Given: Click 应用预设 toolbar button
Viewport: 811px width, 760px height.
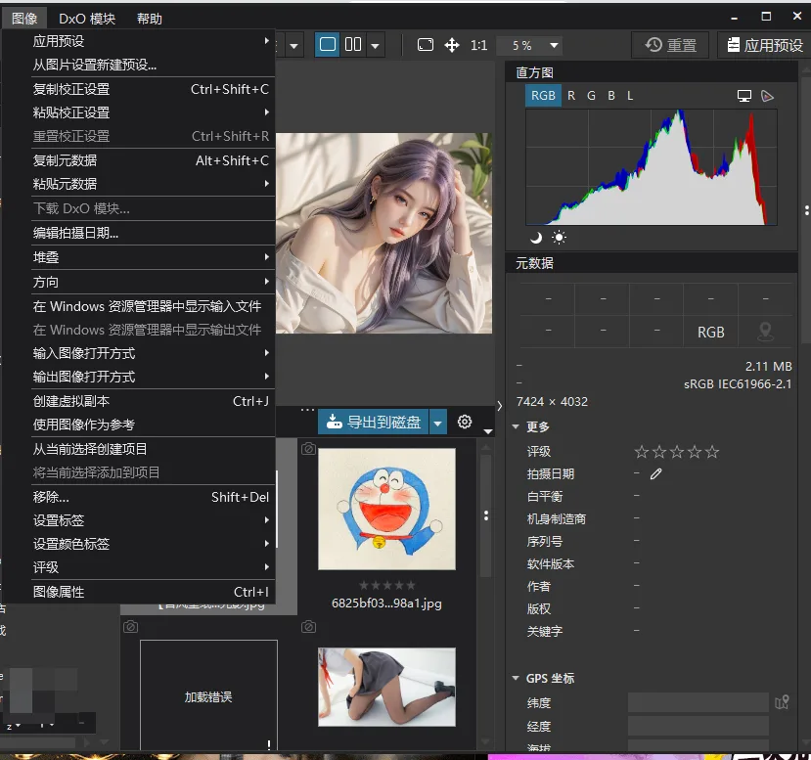Looking at the screenshot, I should click(764, 45).
